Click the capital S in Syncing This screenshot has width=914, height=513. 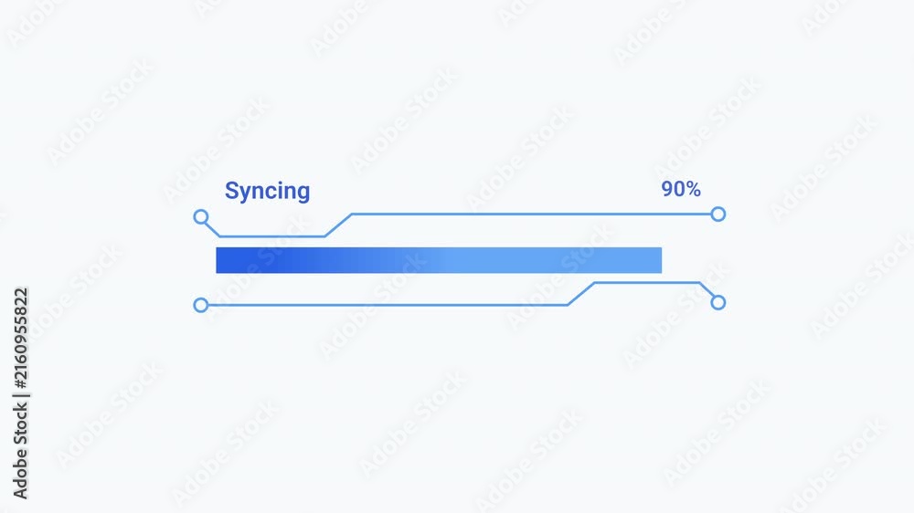pyautogui.click(x=232, y=191)
